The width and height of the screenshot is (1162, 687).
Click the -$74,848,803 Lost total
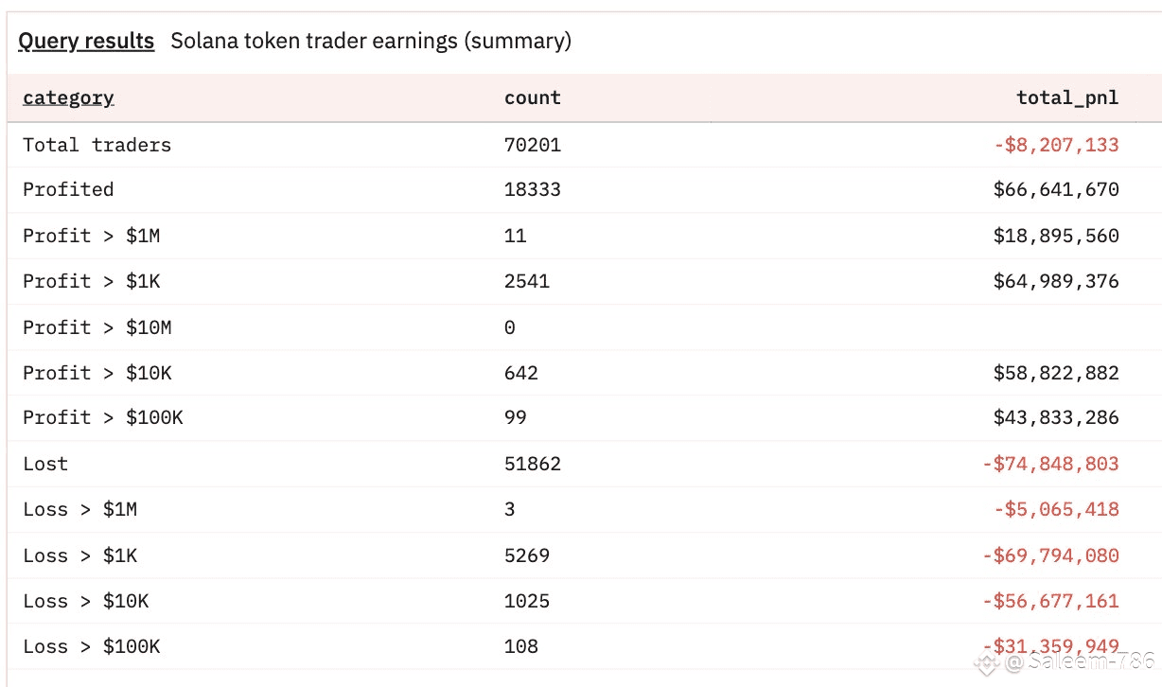pyautogui.click(x=1050, y=464)
